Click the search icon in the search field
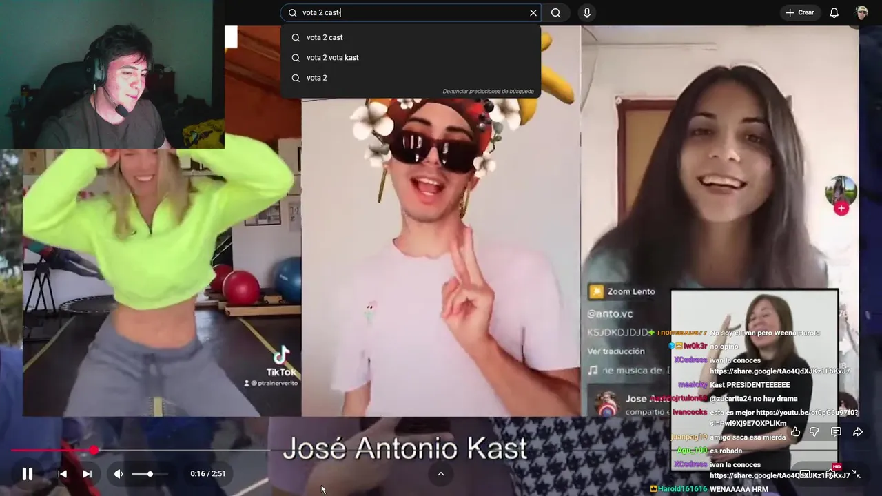 (x=292, y=12)
